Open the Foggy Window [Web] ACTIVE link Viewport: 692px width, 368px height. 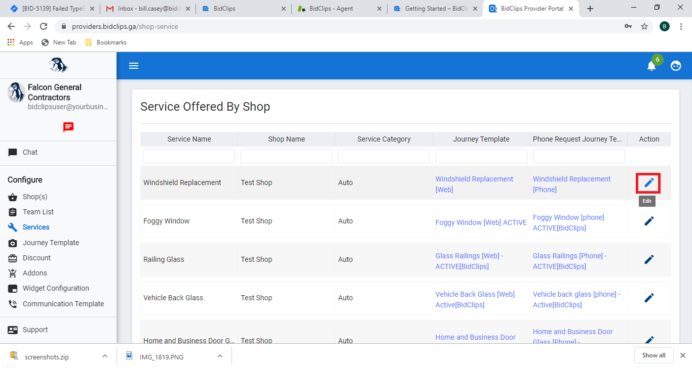481,222
